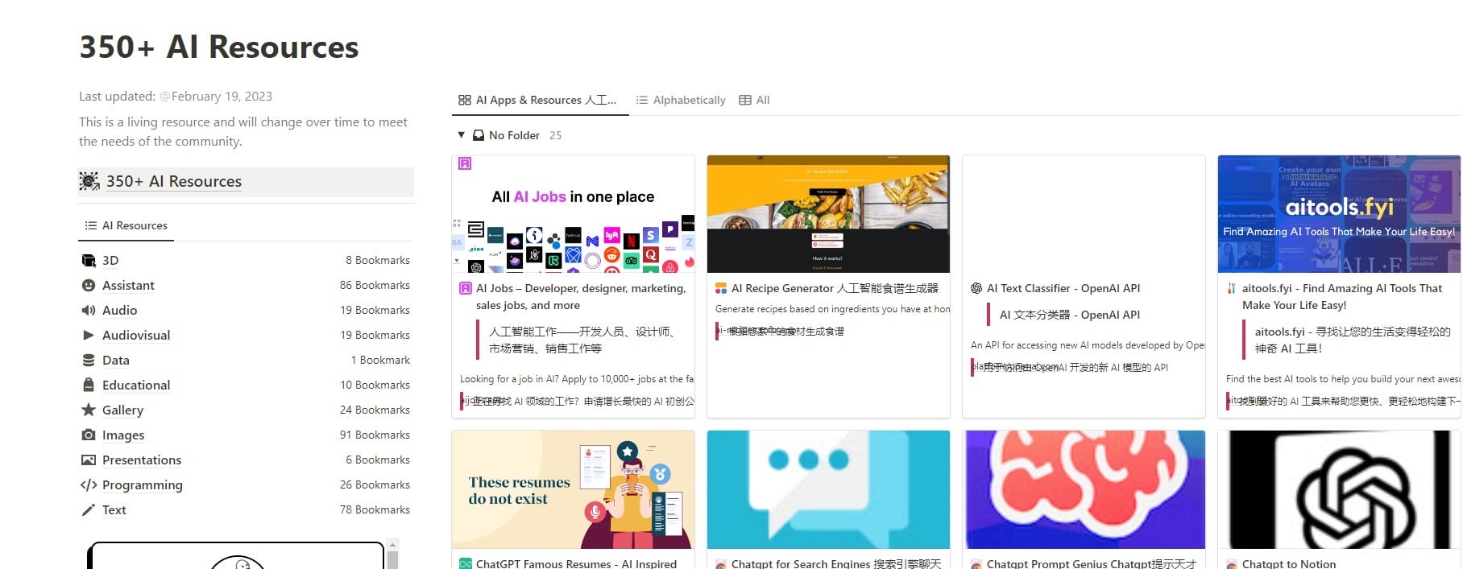Click the aitools.fyi blue banner thumbnail
Viewport: 1463px width, 569px height.
(1339, 214)
